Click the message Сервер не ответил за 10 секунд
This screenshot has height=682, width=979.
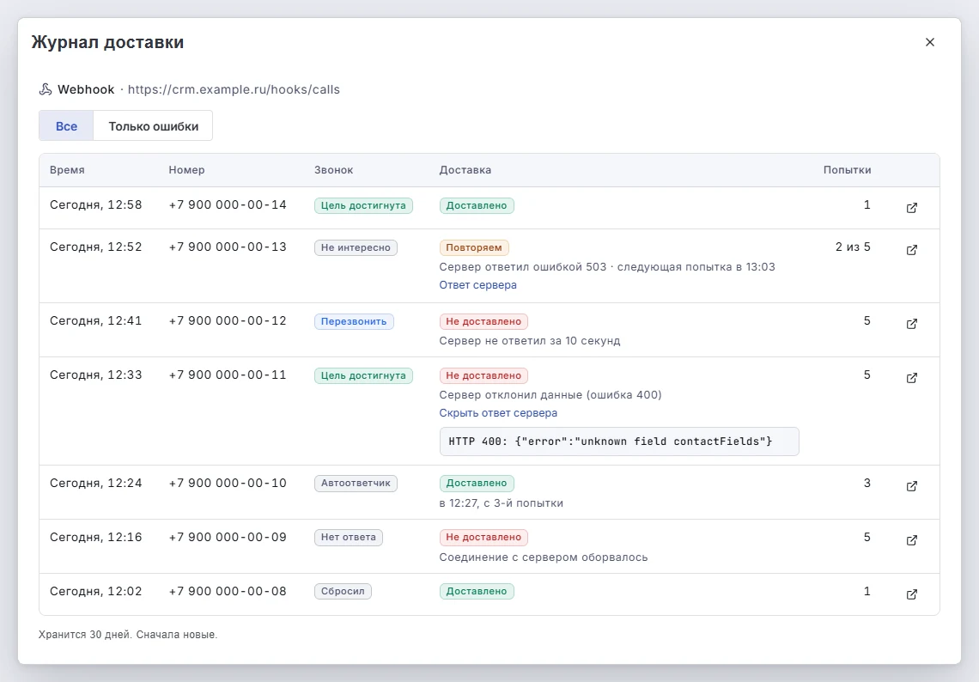coord(530,341)
